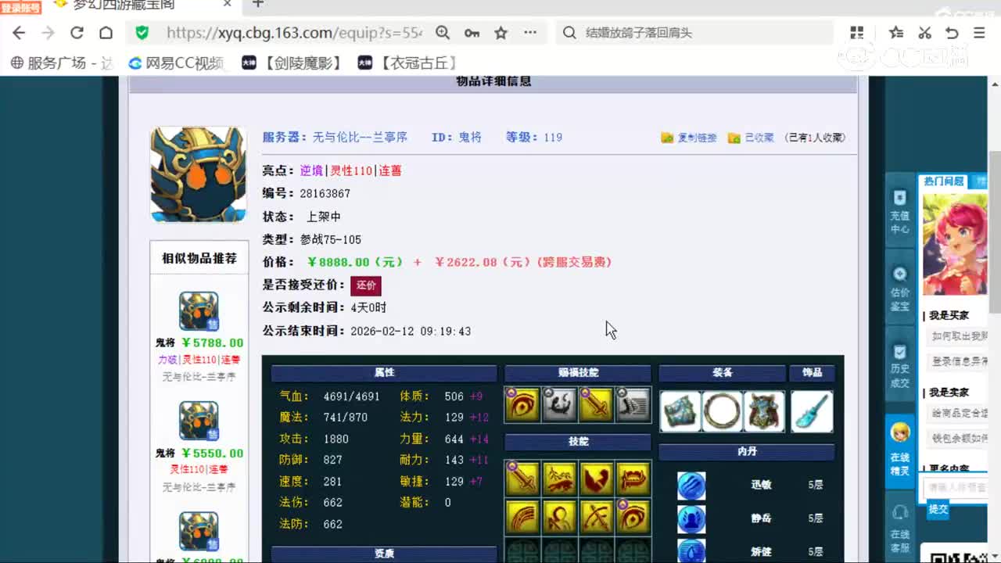Open the address bar three-dot menu
Screen dimensions: 1001x563
(530, 33)
